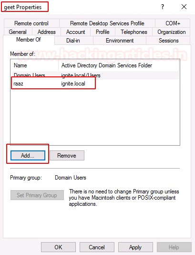Click the Add... button
Image resolution: width=195 pixels, height=255 pixels.
tap(28, 156)
